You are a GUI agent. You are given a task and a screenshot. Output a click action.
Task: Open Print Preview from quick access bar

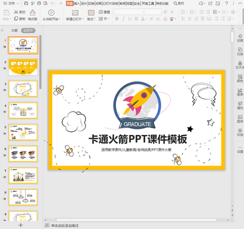pyautogui.click(x=46, y=4)
